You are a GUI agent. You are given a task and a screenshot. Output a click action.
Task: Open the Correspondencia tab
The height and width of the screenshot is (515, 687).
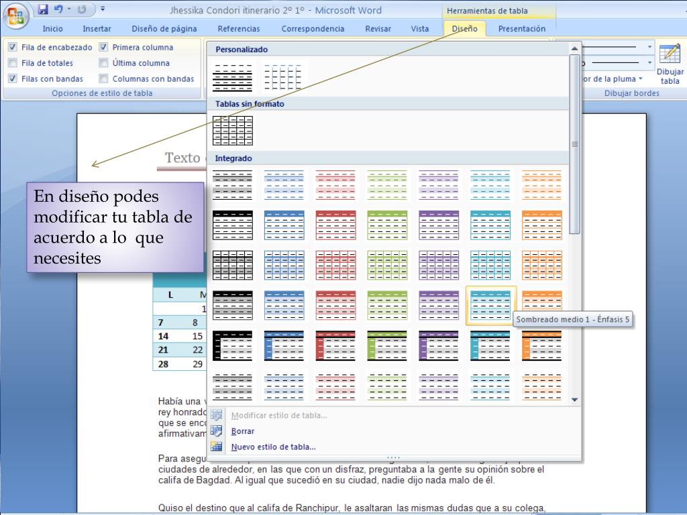coord(313,28)
